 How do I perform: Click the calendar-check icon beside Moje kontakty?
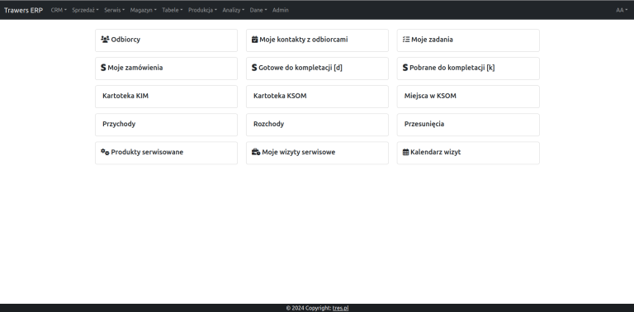tap(255, 40)
